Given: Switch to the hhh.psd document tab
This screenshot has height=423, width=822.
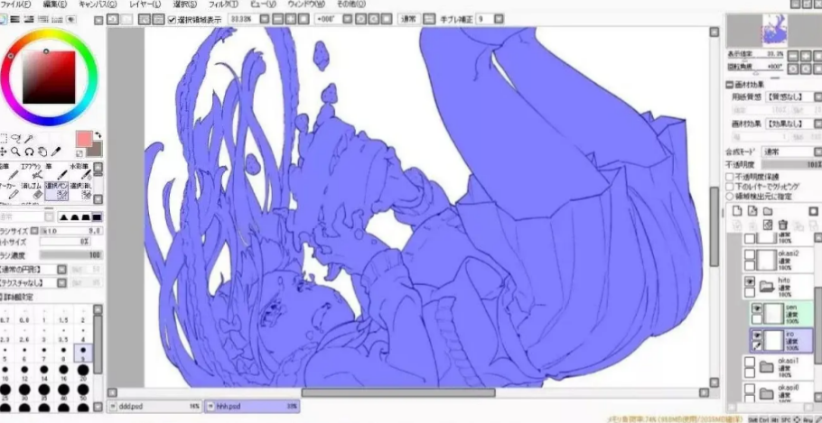Looking at the screenshot, I should point(252,406).
